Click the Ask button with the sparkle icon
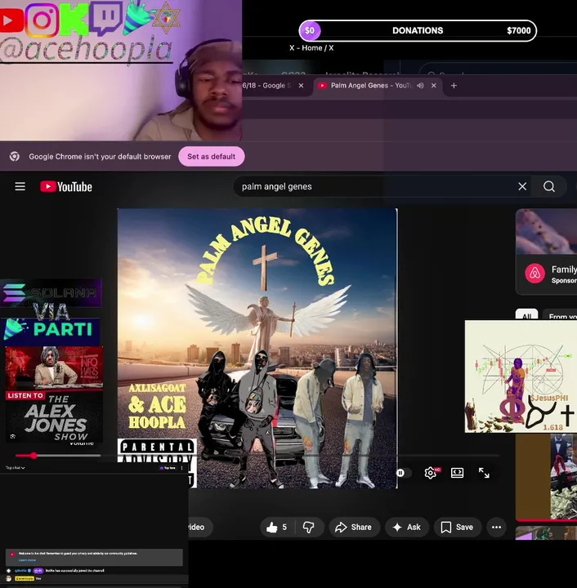 click(x=407, y=528)
